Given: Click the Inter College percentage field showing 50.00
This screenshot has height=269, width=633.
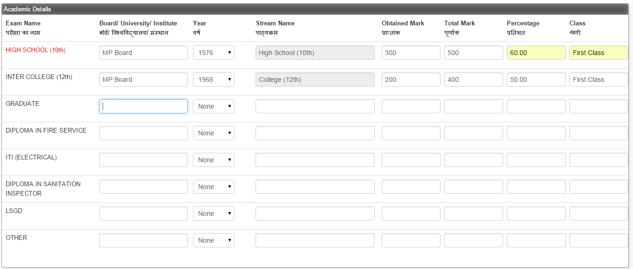Looking at the screenshot, I should coord(536,79).
